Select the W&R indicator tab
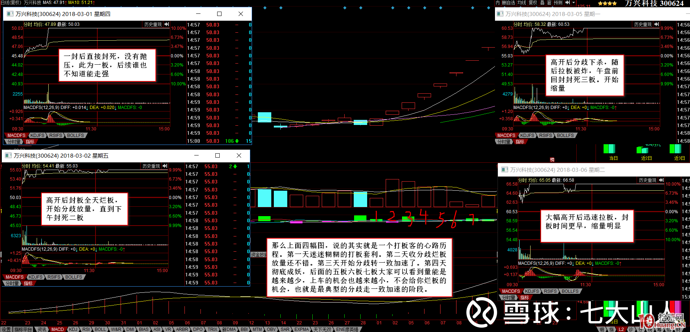 point(116,329)
